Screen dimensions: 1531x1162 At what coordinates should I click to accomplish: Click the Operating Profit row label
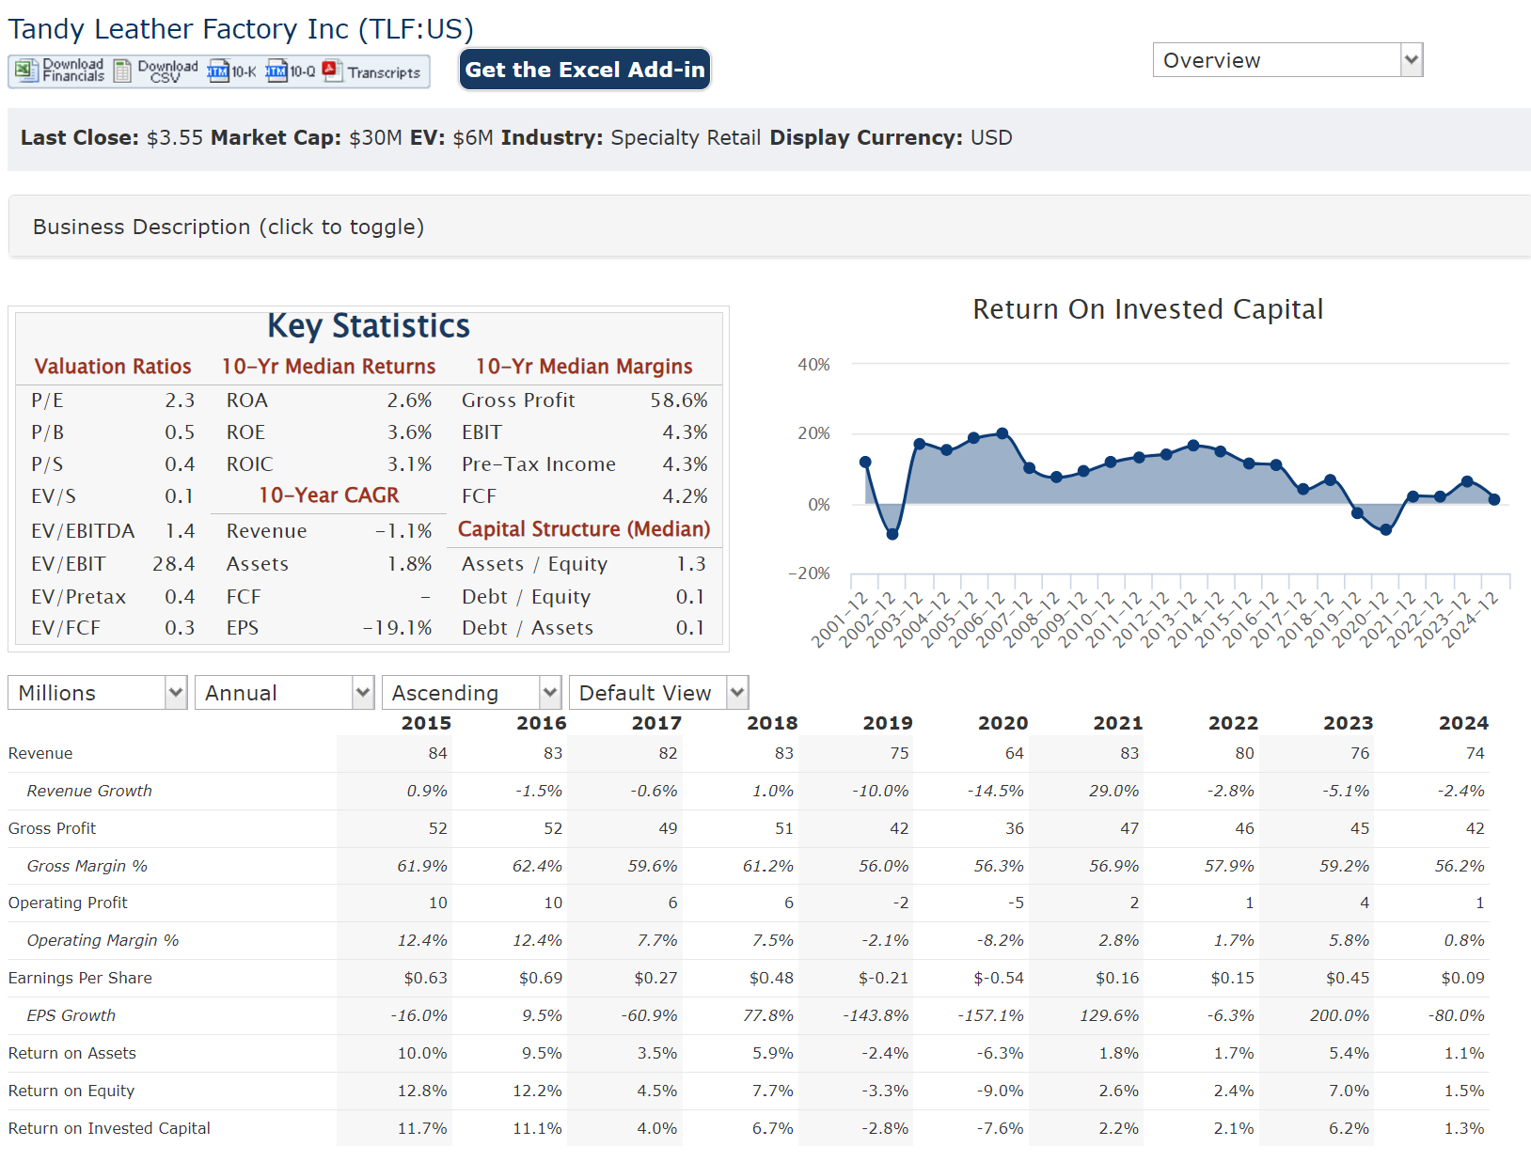(68, 903)
